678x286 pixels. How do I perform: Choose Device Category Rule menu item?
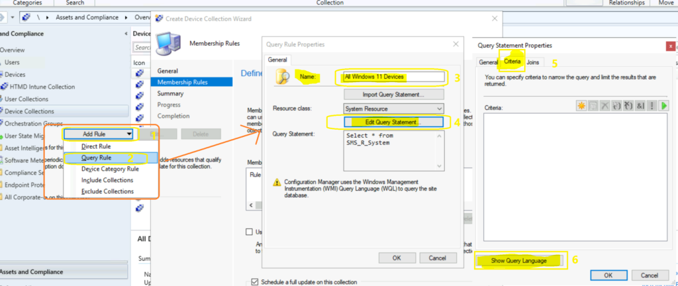tap(111, 169)
